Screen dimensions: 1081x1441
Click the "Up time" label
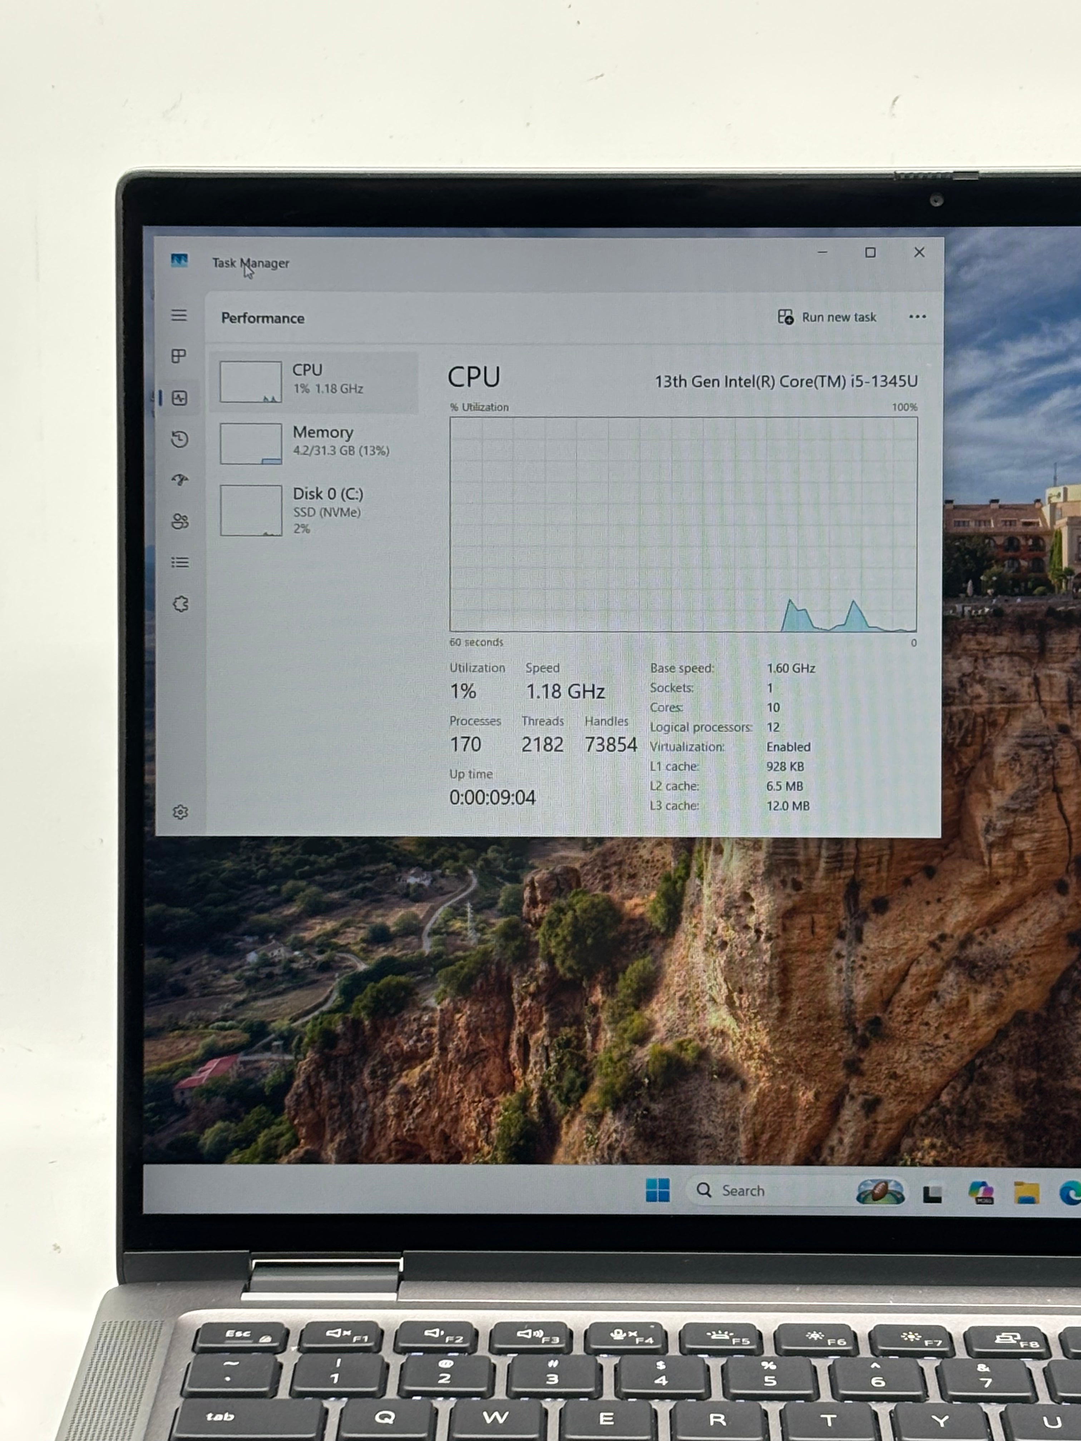tap(471, 774)
